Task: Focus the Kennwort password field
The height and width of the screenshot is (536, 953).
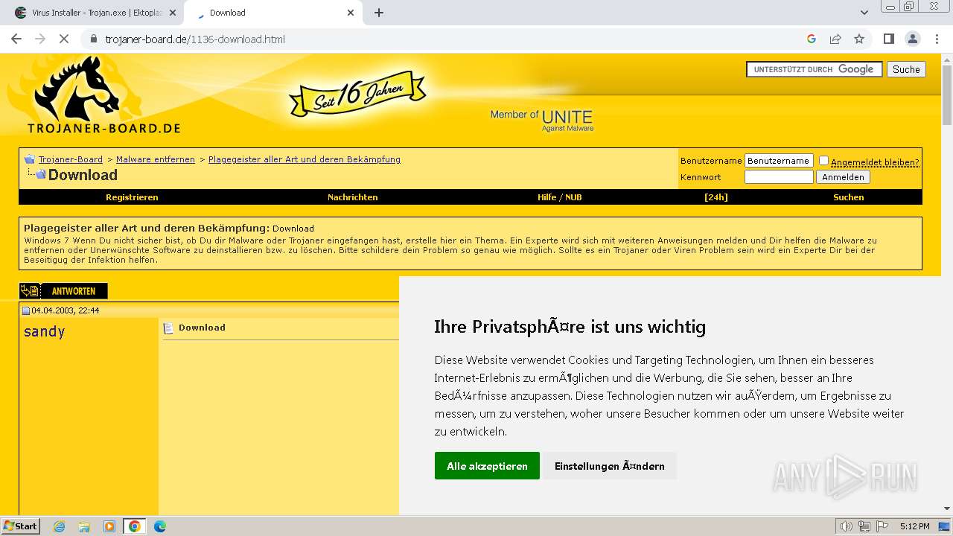Action: pyautogui.click(x=779, y=177)
